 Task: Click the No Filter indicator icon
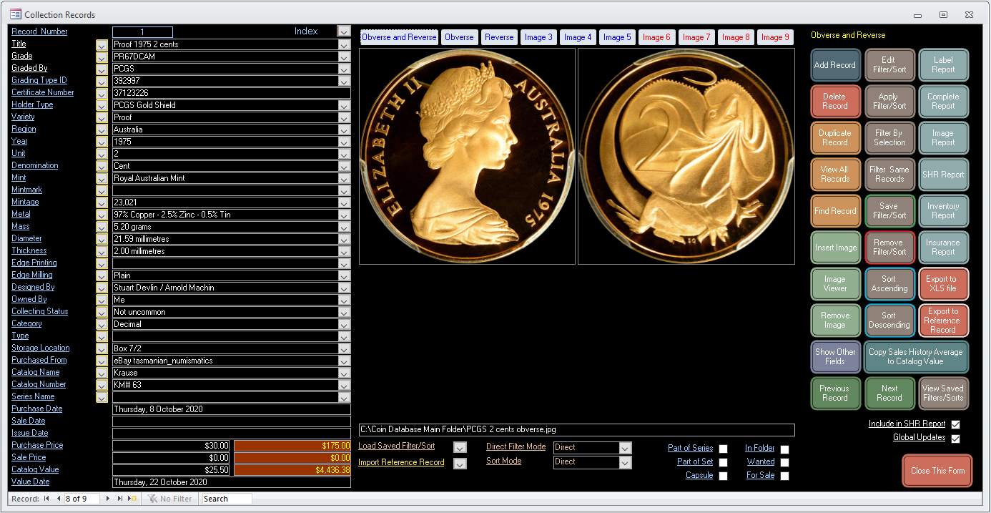(152, 499)
